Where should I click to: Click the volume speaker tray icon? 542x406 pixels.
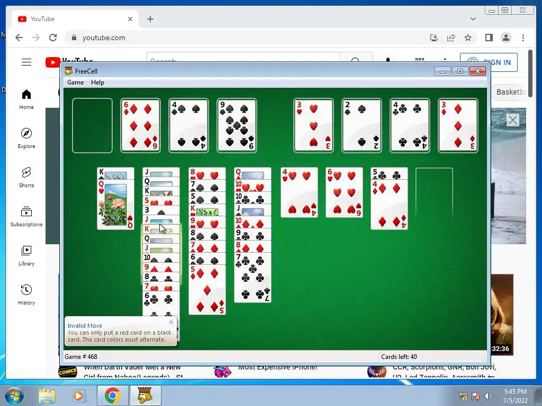tap(488, 395)
